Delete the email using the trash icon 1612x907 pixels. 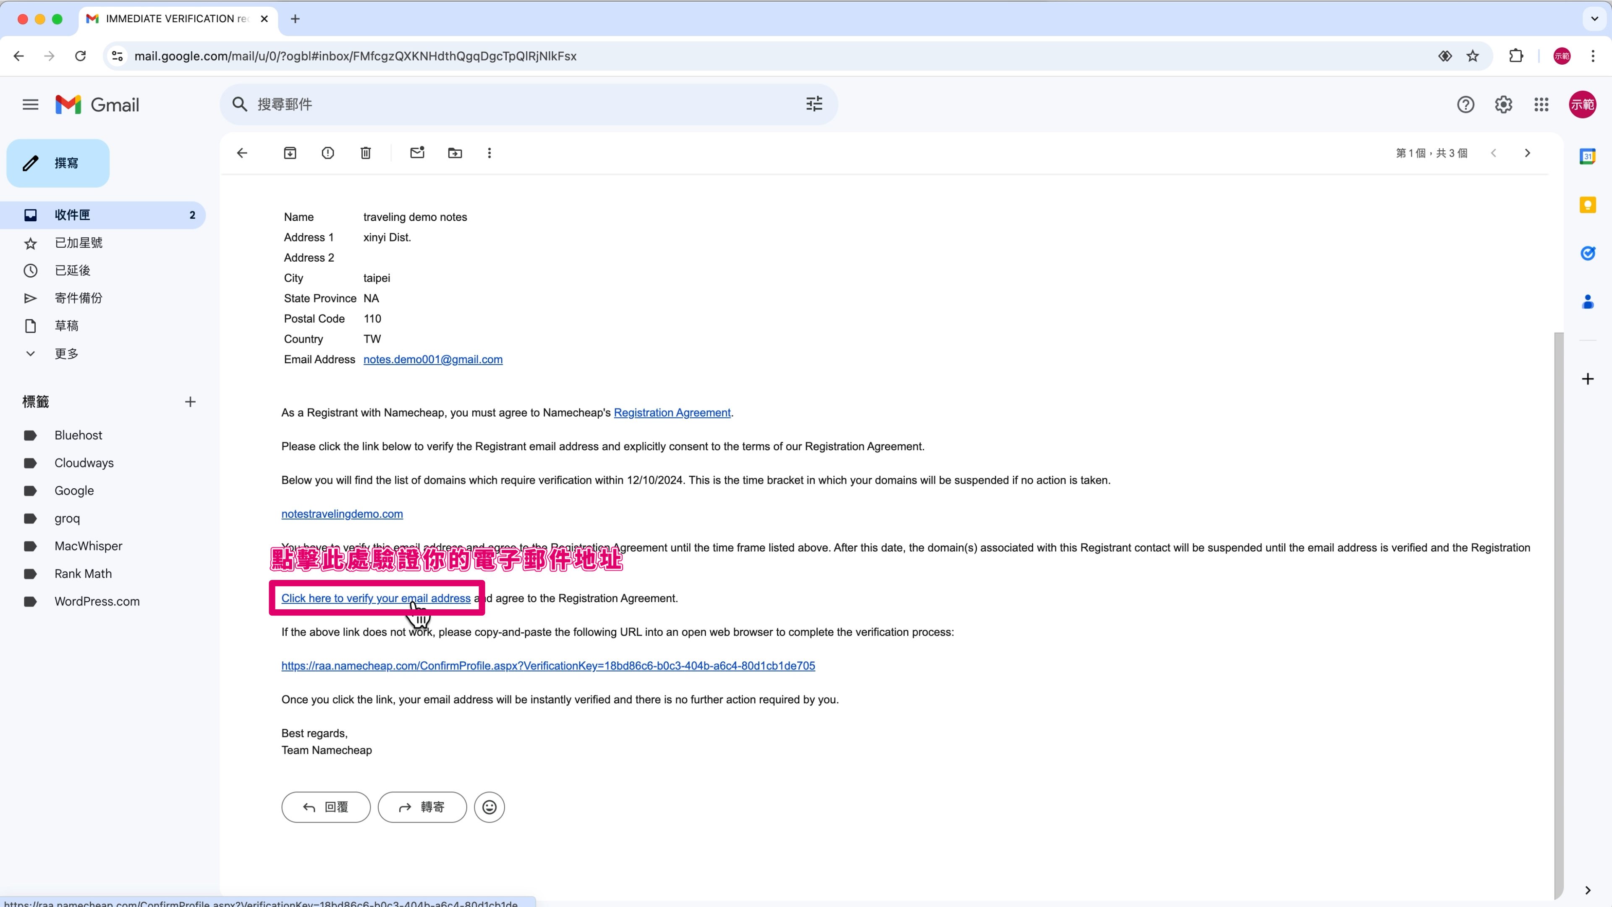[x=366, y=153]
